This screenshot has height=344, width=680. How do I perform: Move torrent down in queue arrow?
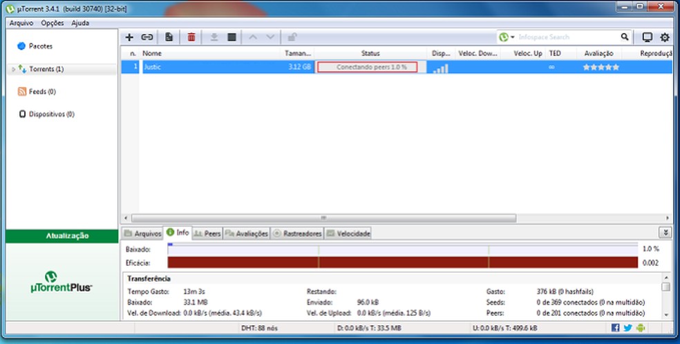click(x=270, y=37)
